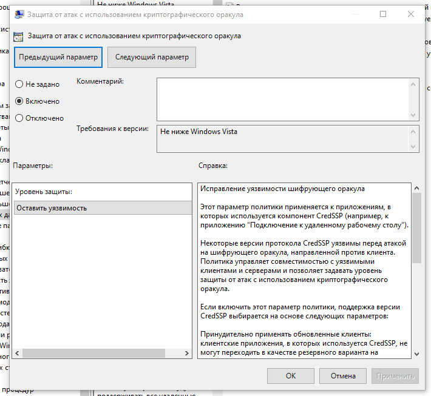This screenshot has height=396, width=431.
Task: Go to next parameter (Следующий параметр)
Action: tap(152, 57)
